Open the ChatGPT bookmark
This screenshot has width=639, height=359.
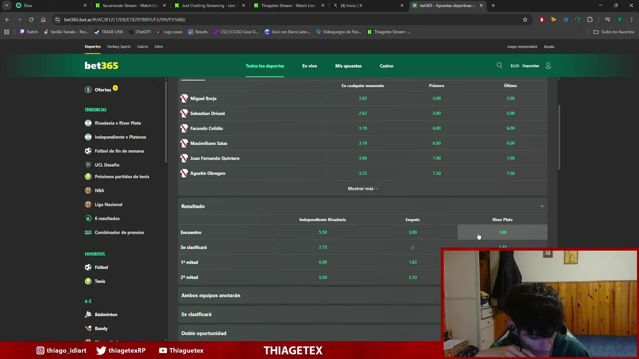[139, 32]
